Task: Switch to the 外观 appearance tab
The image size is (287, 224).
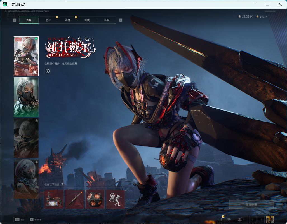Action: tap(29, 20)
